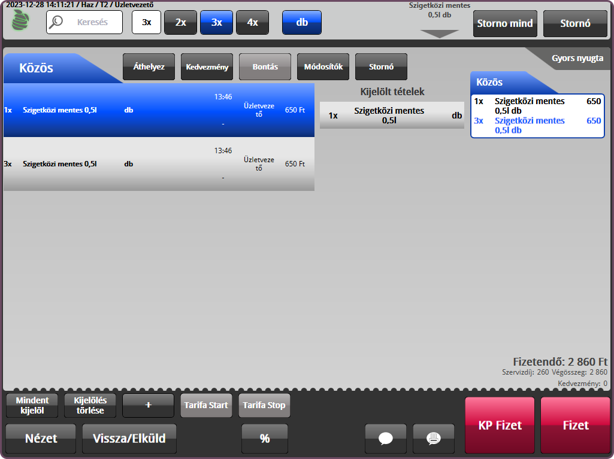614x459 pixels.
Task: Select the white 3x quantity button
Action: (x=147, y=22)
